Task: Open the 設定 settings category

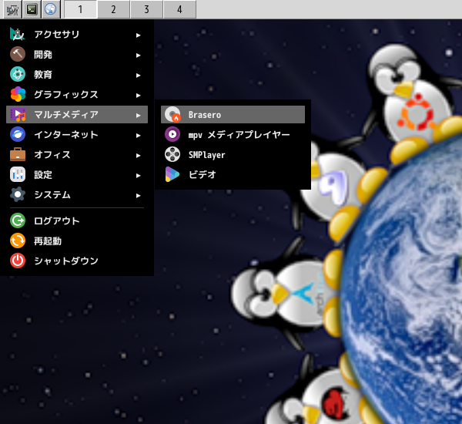Action: [x=77, y=175]
